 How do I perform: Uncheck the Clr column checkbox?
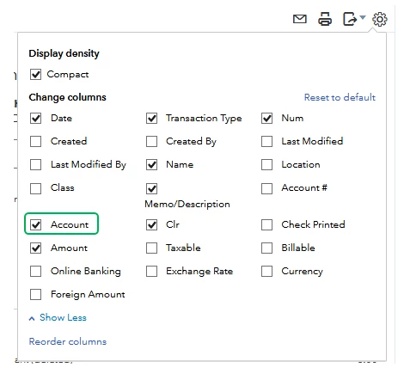(151, 224)
